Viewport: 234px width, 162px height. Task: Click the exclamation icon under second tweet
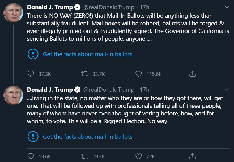coord(33,137)
